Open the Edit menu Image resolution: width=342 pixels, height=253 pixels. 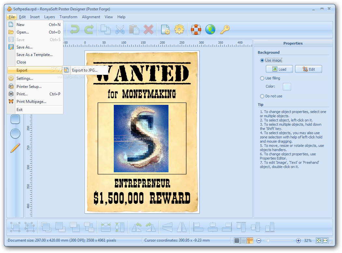pyautogui.click(x=22, y=17)
